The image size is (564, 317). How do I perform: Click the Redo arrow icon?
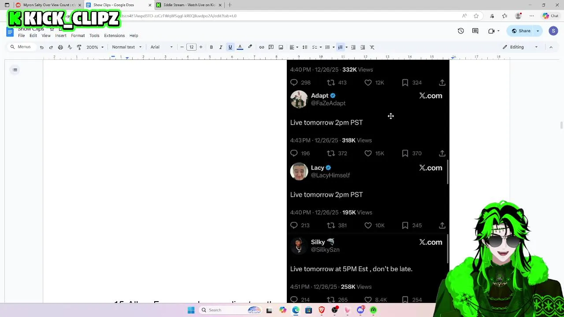(51, 47)
